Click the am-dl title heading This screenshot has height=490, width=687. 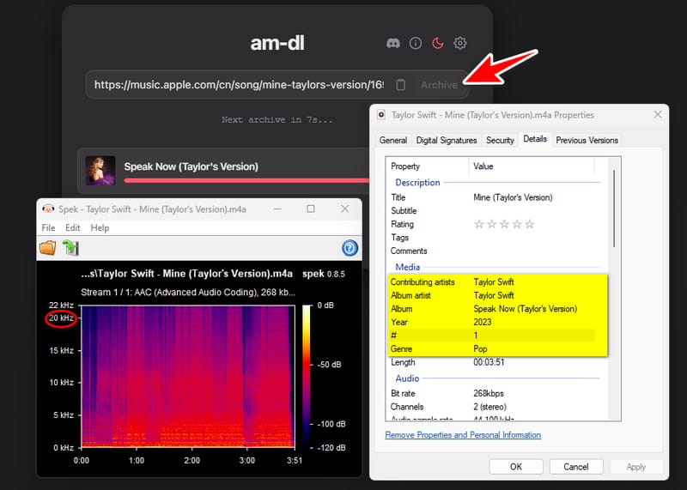(277, 43)
